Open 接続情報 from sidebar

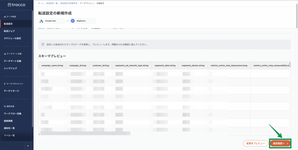coord(8,121)
